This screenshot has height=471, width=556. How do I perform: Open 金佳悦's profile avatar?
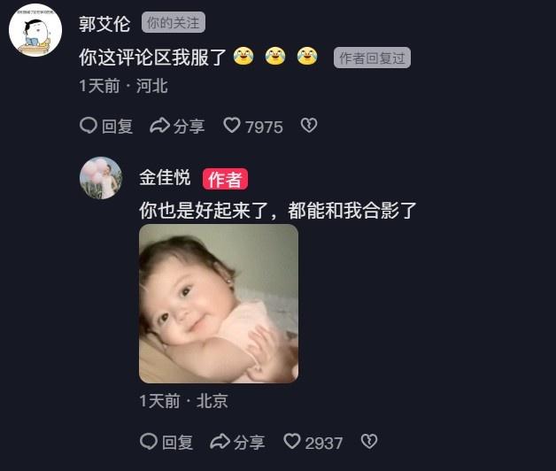tap(101, 178)
